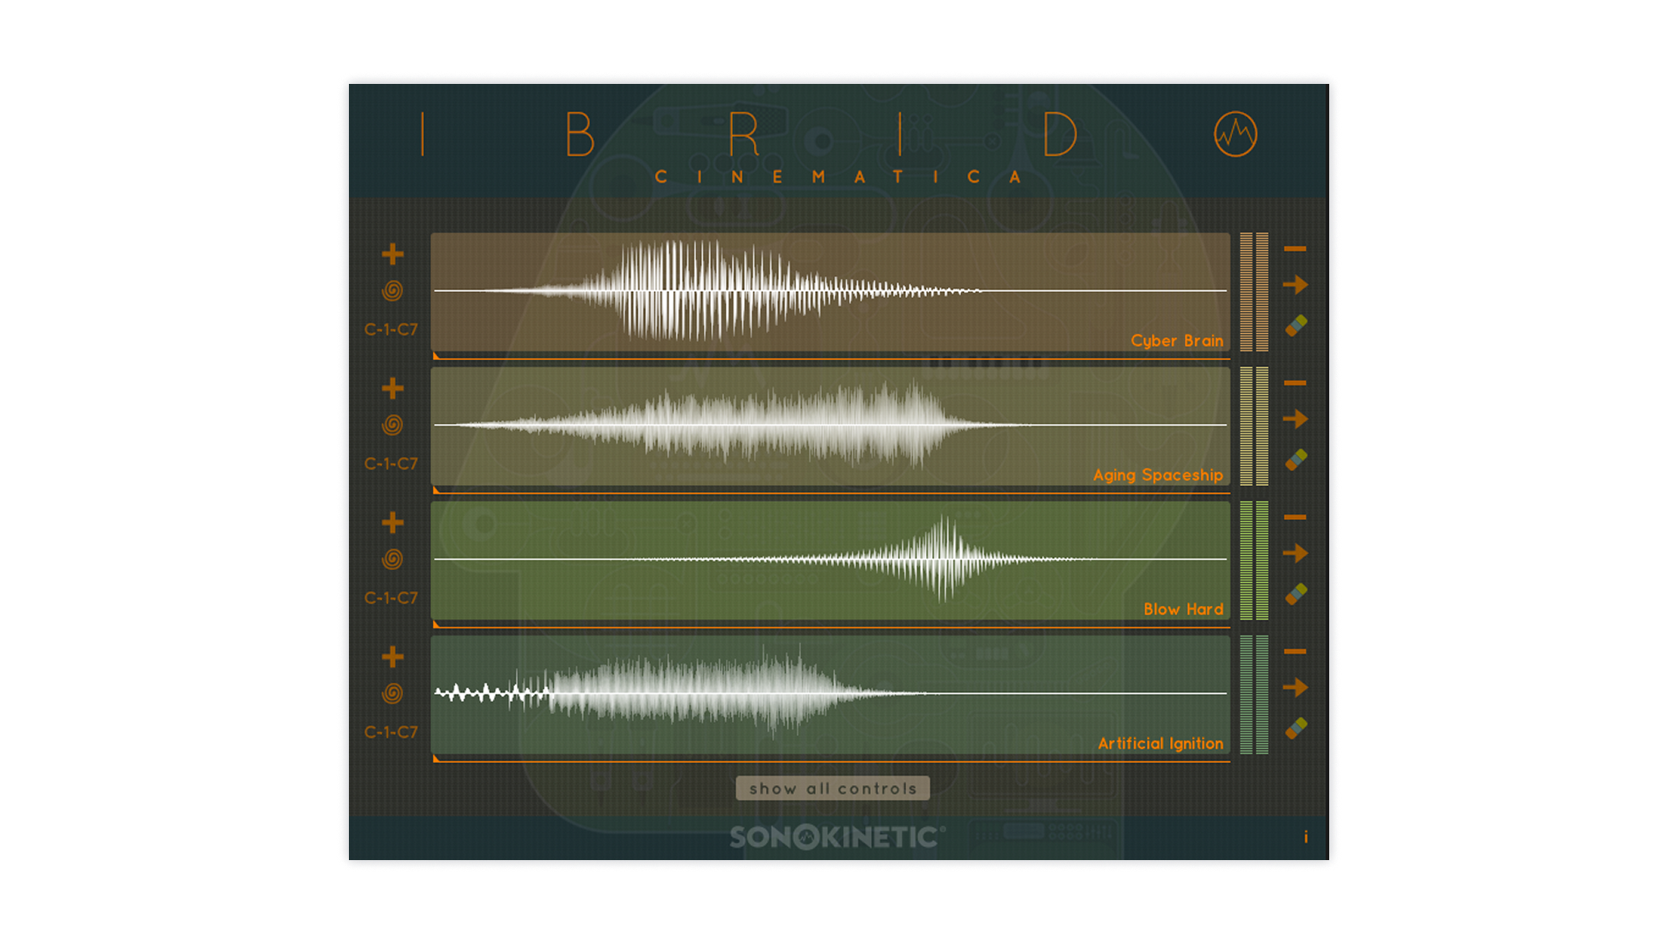
Task: Open the Blow Hard sample name selector
Action: 1182,609
